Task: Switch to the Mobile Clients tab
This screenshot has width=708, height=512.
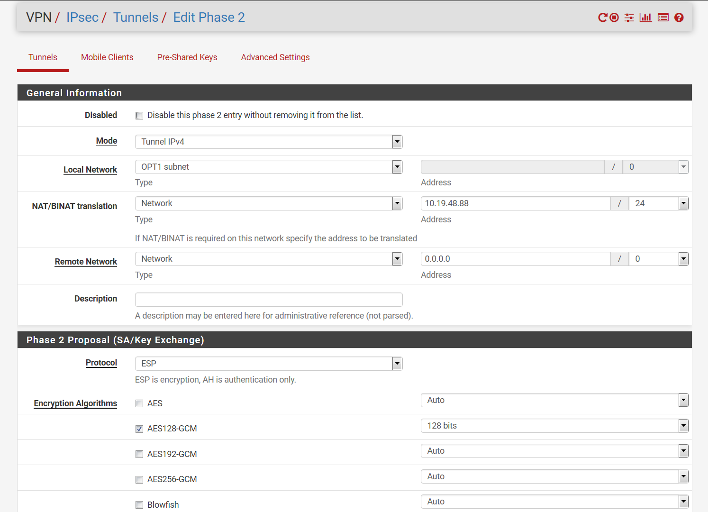Action: [x=107, y=57]
